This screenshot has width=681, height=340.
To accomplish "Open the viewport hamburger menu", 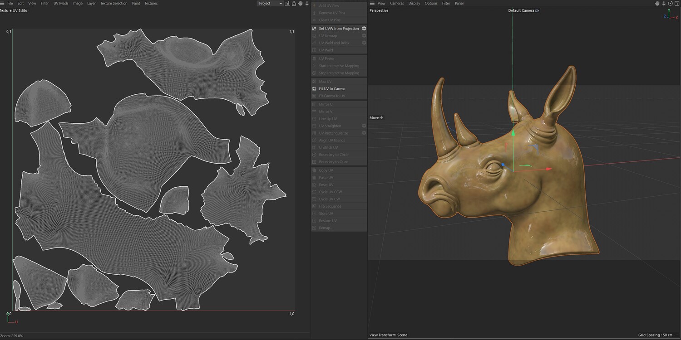I will (x=372, y=3).
